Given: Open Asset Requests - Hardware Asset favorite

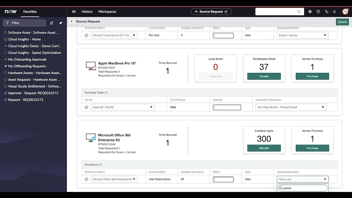Looking at the screenshot, I should [x=34, y=79].
